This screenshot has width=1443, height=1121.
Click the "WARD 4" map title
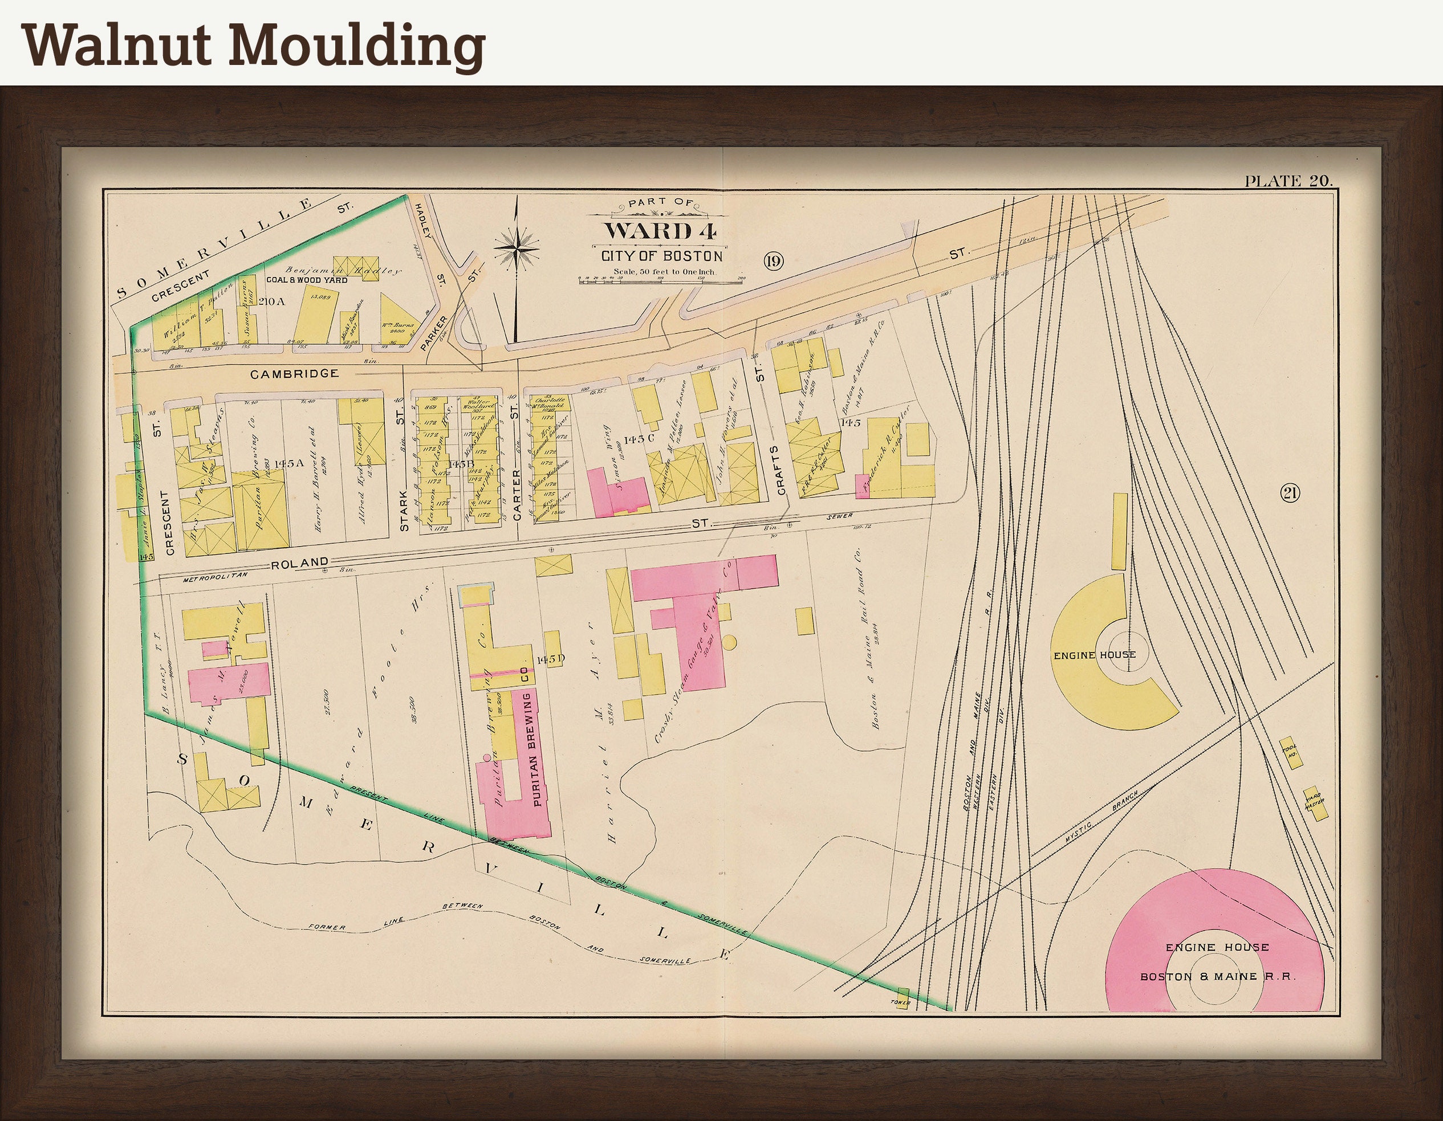pyautogui.click(x=661, y=231)
